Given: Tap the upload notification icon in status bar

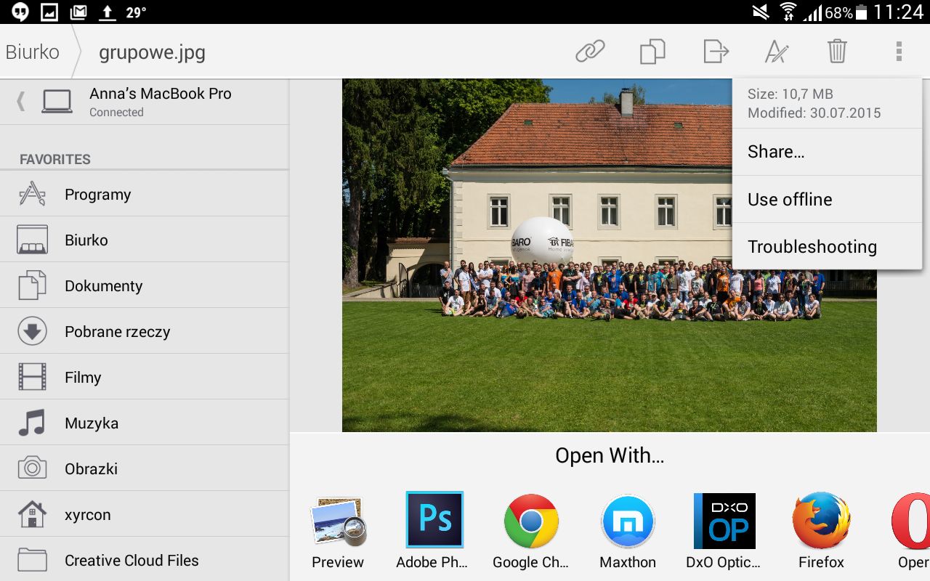Looking at the screenshot, I should (107, 12).
